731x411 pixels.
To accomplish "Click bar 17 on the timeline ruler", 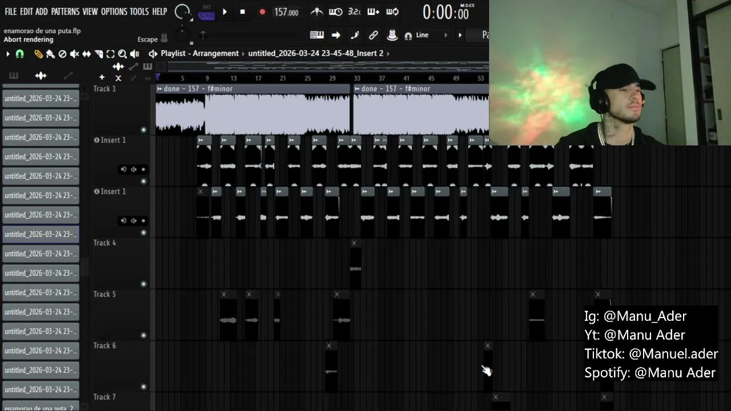I will 258,78.
